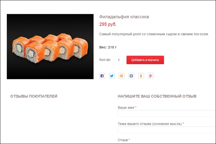Click the Филадельфия классика product title

pyautogui.click(x=124, y=17)
